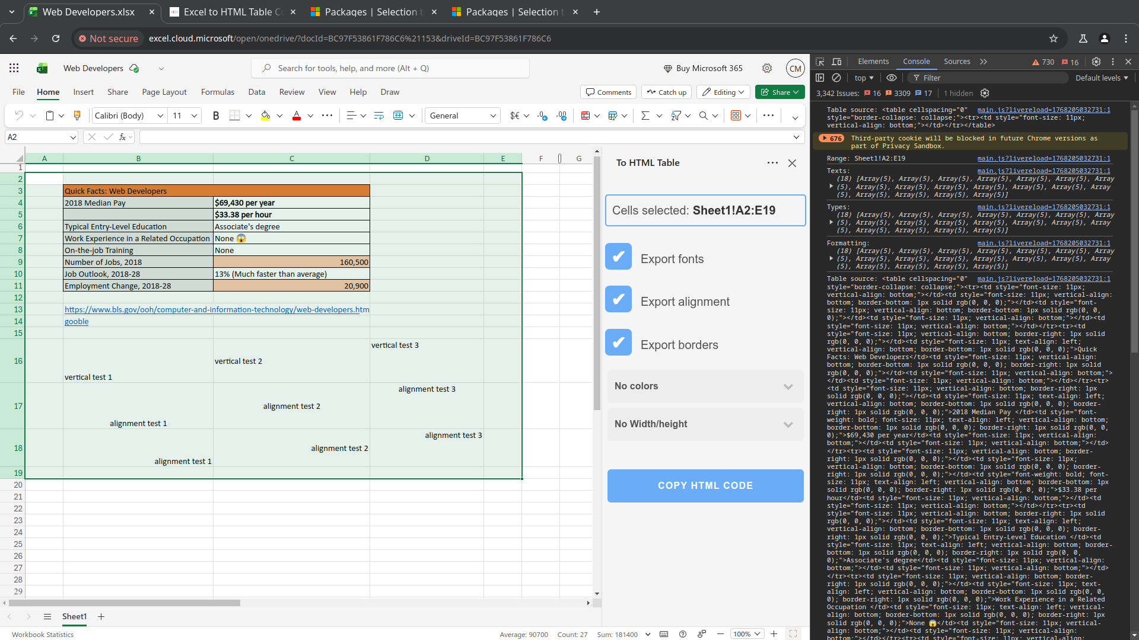Image resolution: width=1139 pixels, height=640 pixels.
Task: Open the General number format dropdown
Action: (463, 116)
